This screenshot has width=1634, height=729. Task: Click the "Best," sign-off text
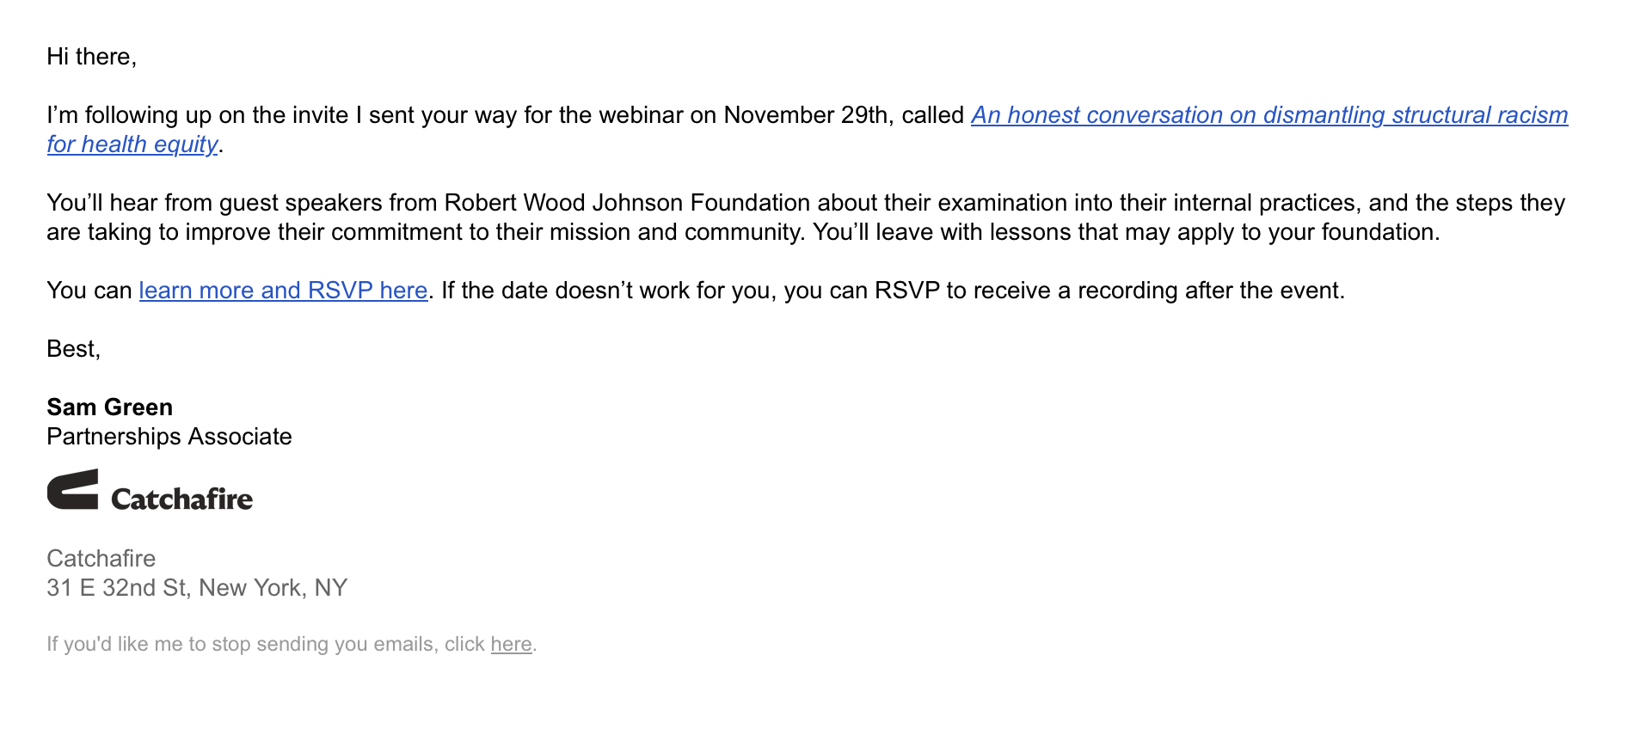[73, 349]
